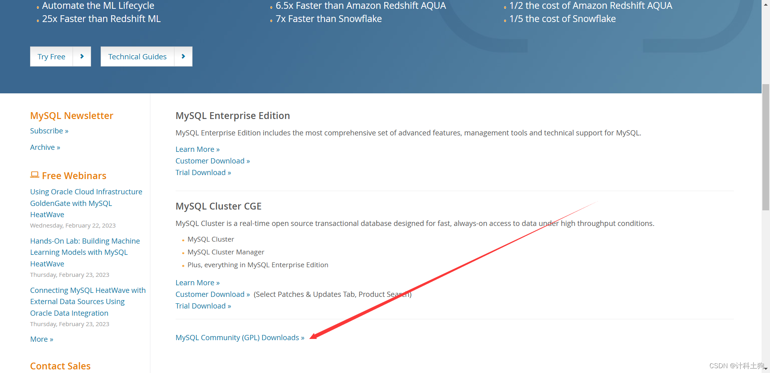Screen dimensions: 770x373
Task: Click the 'Automate the ML Lifecycle' banner text
Action: coord(98,6)
